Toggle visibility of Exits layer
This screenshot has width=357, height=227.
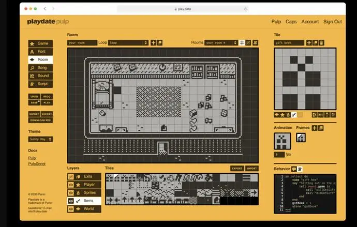tap(71, 177)
